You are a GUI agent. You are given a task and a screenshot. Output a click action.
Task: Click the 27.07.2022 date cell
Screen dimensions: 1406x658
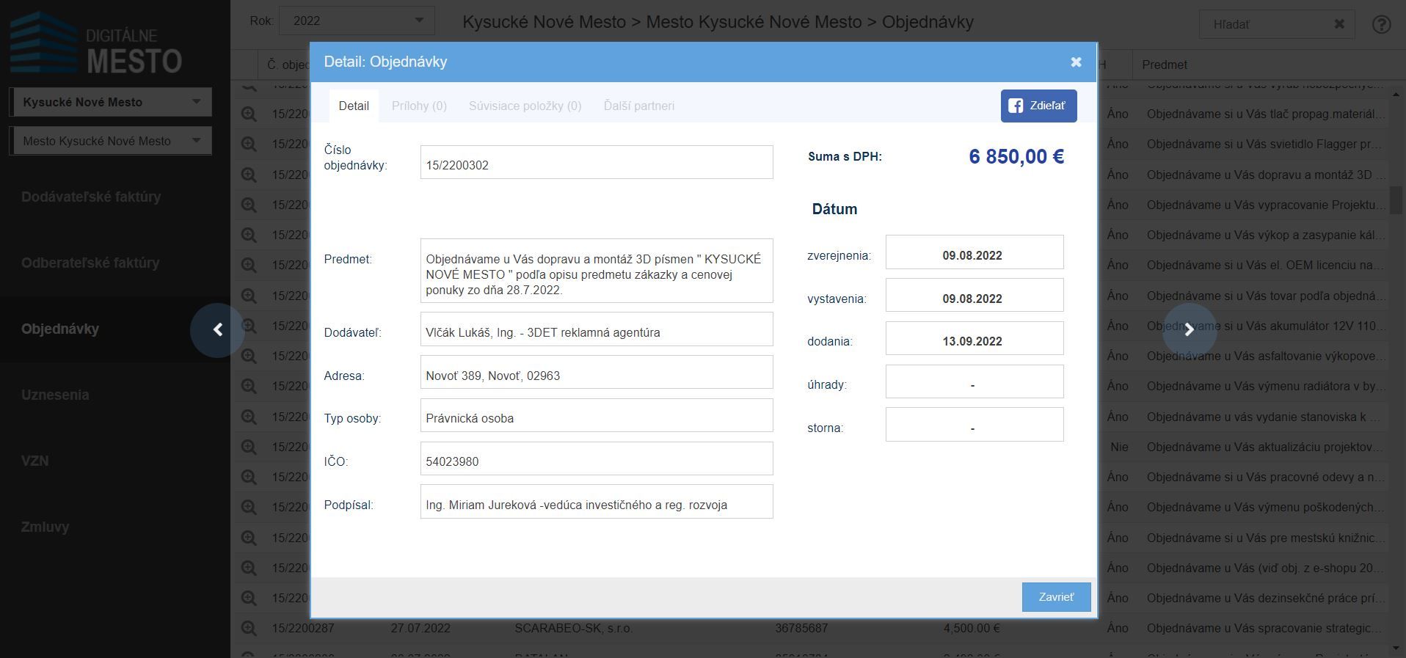(420, 628)
